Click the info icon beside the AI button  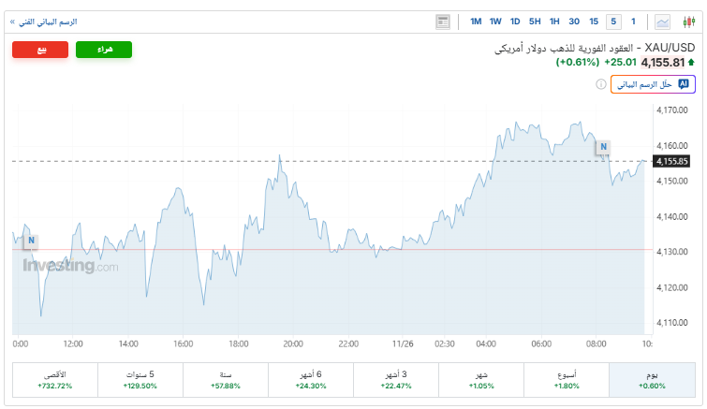point(601,84)
